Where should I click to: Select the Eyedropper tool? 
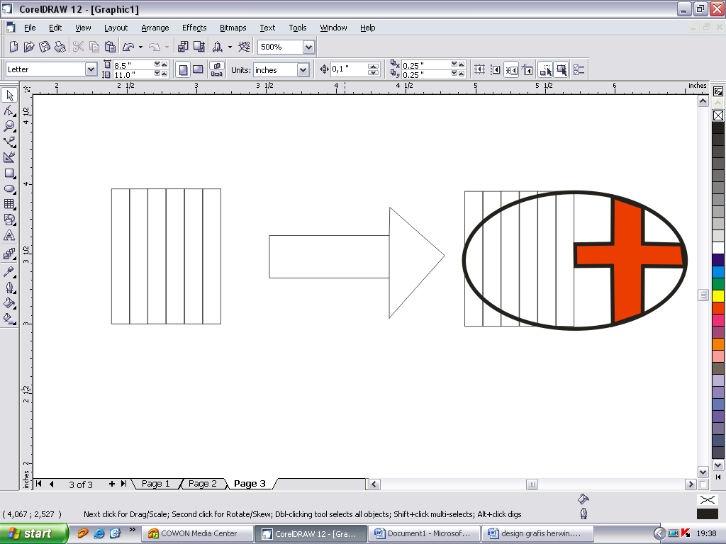point(9,271)
